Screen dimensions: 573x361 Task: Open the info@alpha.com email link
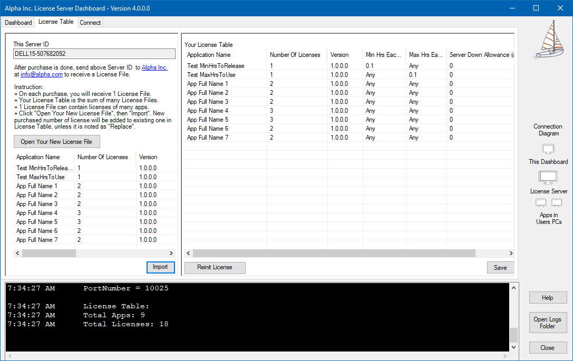click(x=42, y=74)
